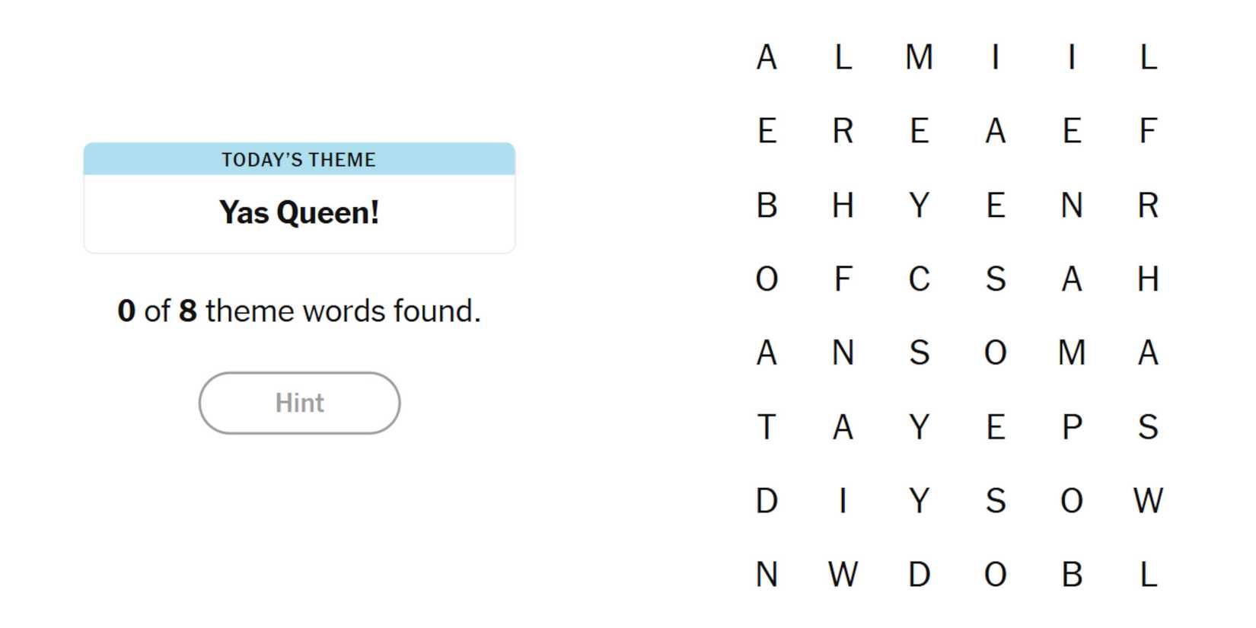
Task: Click the theme words found counter
Action: pos(299,311)
